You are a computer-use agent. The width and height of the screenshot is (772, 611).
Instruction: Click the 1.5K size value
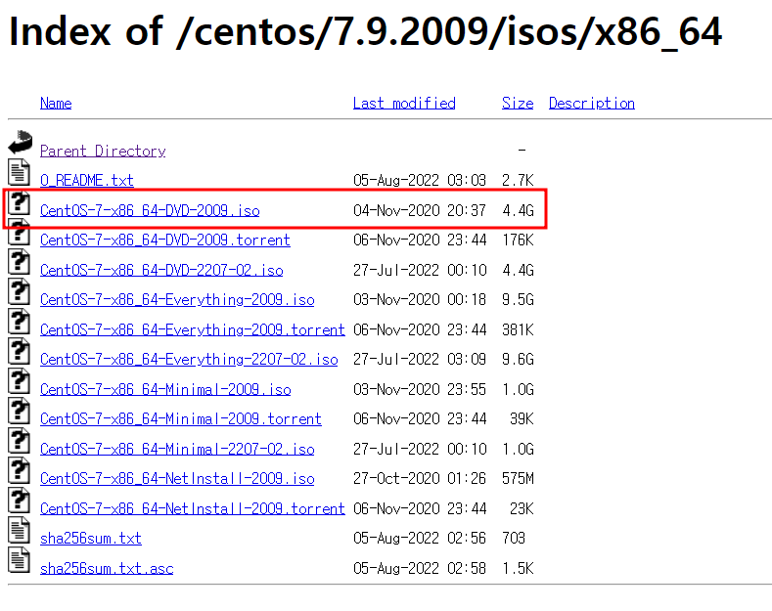pos(518,568)
